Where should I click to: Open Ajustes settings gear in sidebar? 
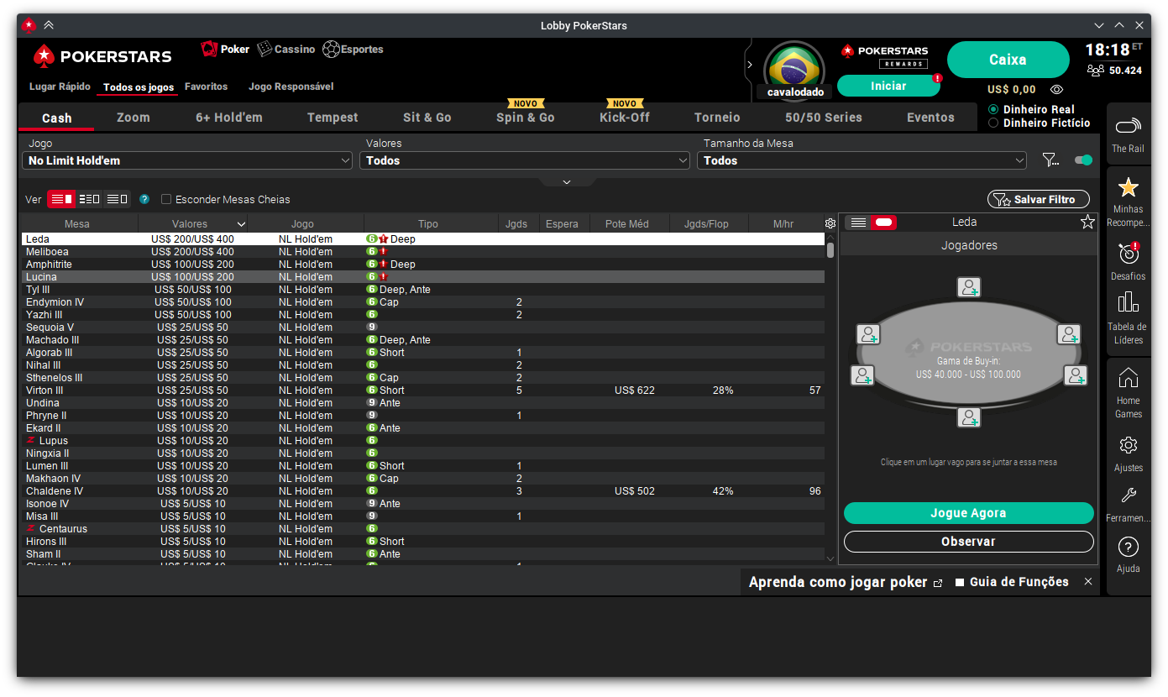pos(1128,446)
